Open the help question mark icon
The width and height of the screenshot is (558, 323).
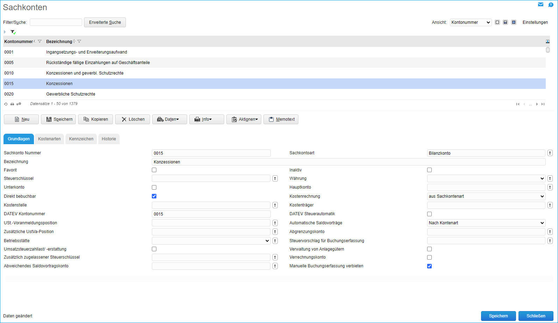pos(551,5)
